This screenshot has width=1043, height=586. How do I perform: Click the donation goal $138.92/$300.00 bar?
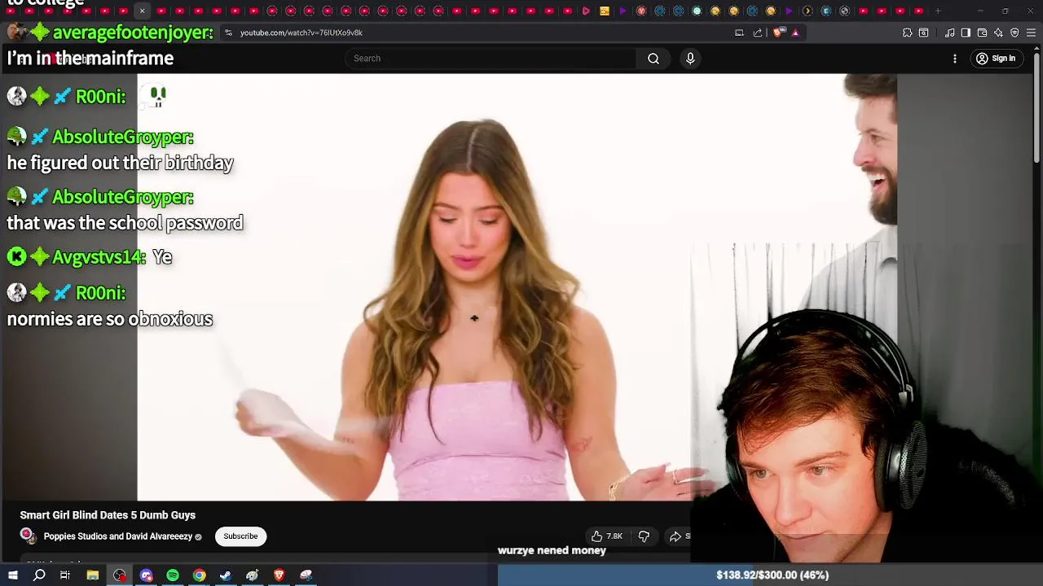coord(770,575)
